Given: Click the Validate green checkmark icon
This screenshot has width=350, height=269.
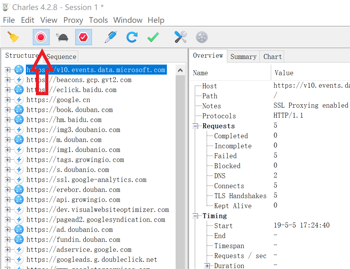Looking at the screenshot, I should (x=153, y=37).
